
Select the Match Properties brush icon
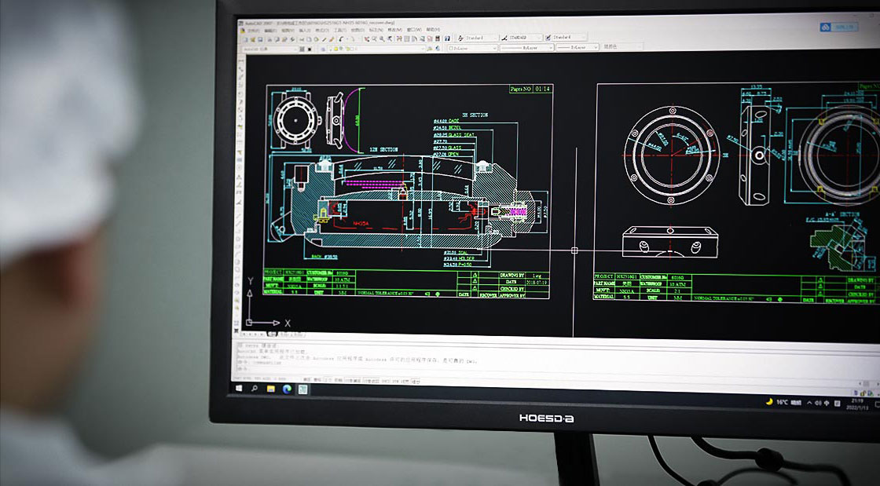pos(324,40)
